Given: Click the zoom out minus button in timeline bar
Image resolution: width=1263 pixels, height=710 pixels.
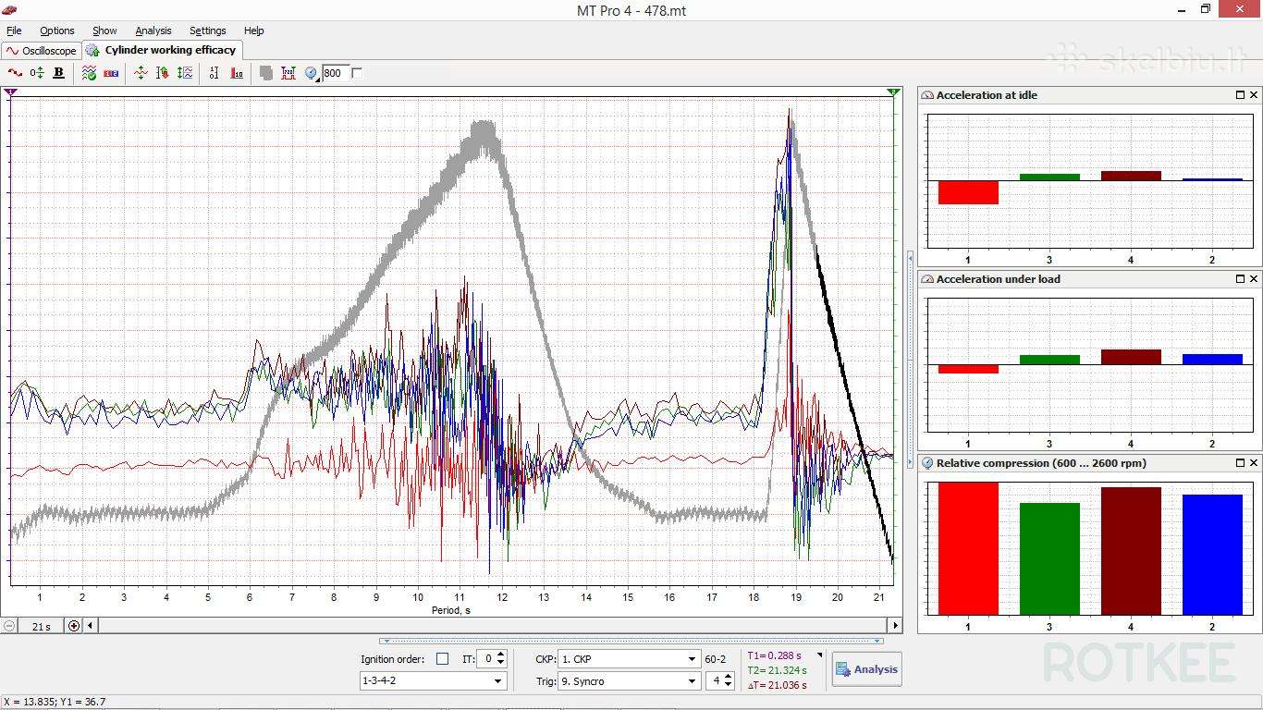Looking at the screenshot, I should 9,626.
